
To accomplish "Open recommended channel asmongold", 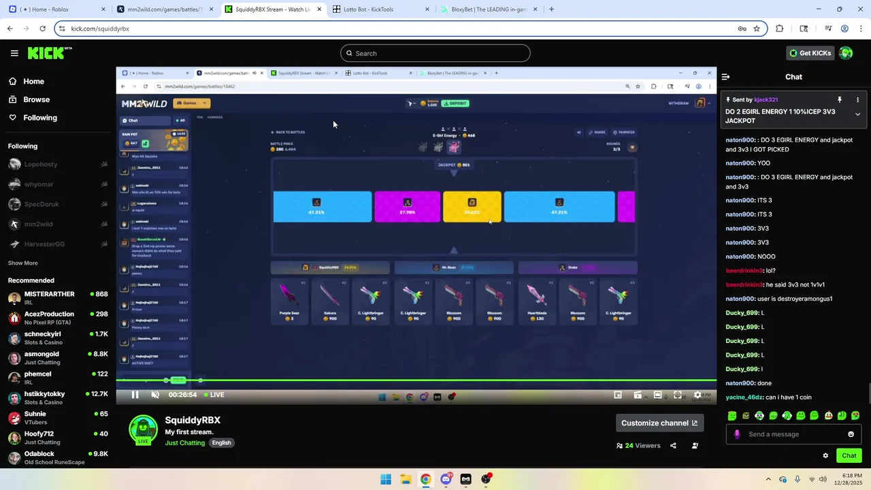I will [58, 358].
